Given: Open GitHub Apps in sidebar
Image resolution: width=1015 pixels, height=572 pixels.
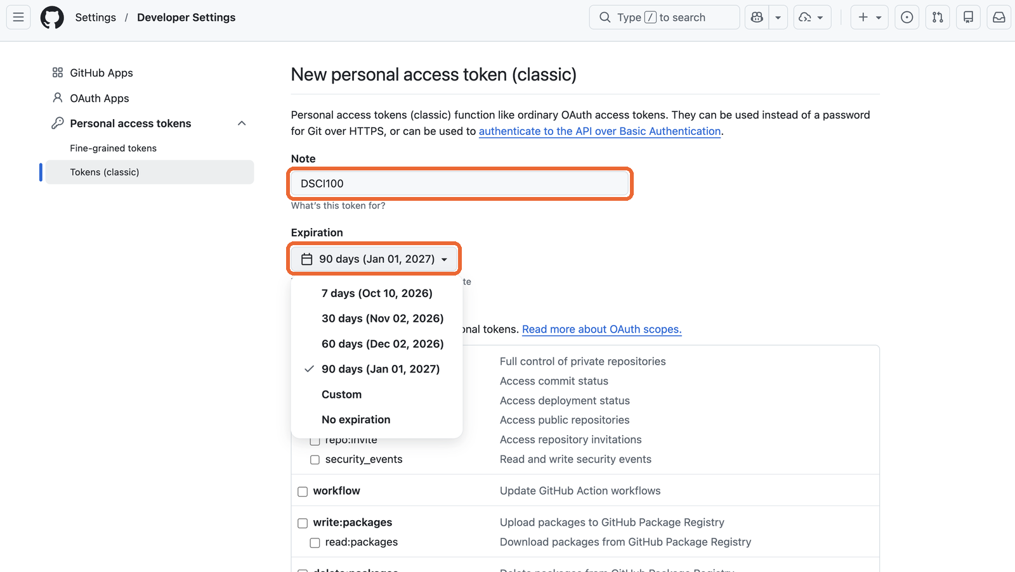Looking at the screenshot, I should [101, 73].
